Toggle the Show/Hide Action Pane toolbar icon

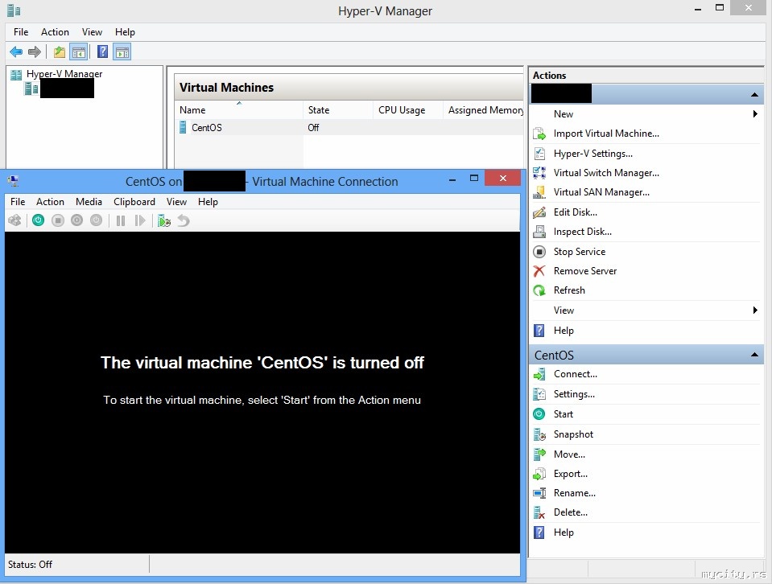(x=122, y=51)
